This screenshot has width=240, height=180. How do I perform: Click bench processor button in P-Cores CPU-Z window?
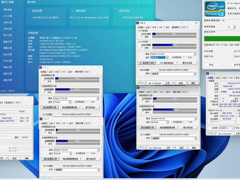pyautogui.click(x=50, y=108)
